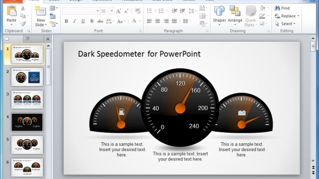This screenshot has height=179, width=319.
Task: Toggle strikethrough formatting
Action: coord(100,21)
